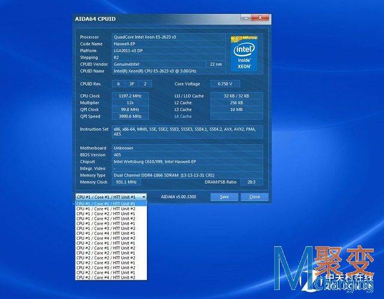
Task: Click the AIDA64 CPUID title bar text
Action: 95,19
